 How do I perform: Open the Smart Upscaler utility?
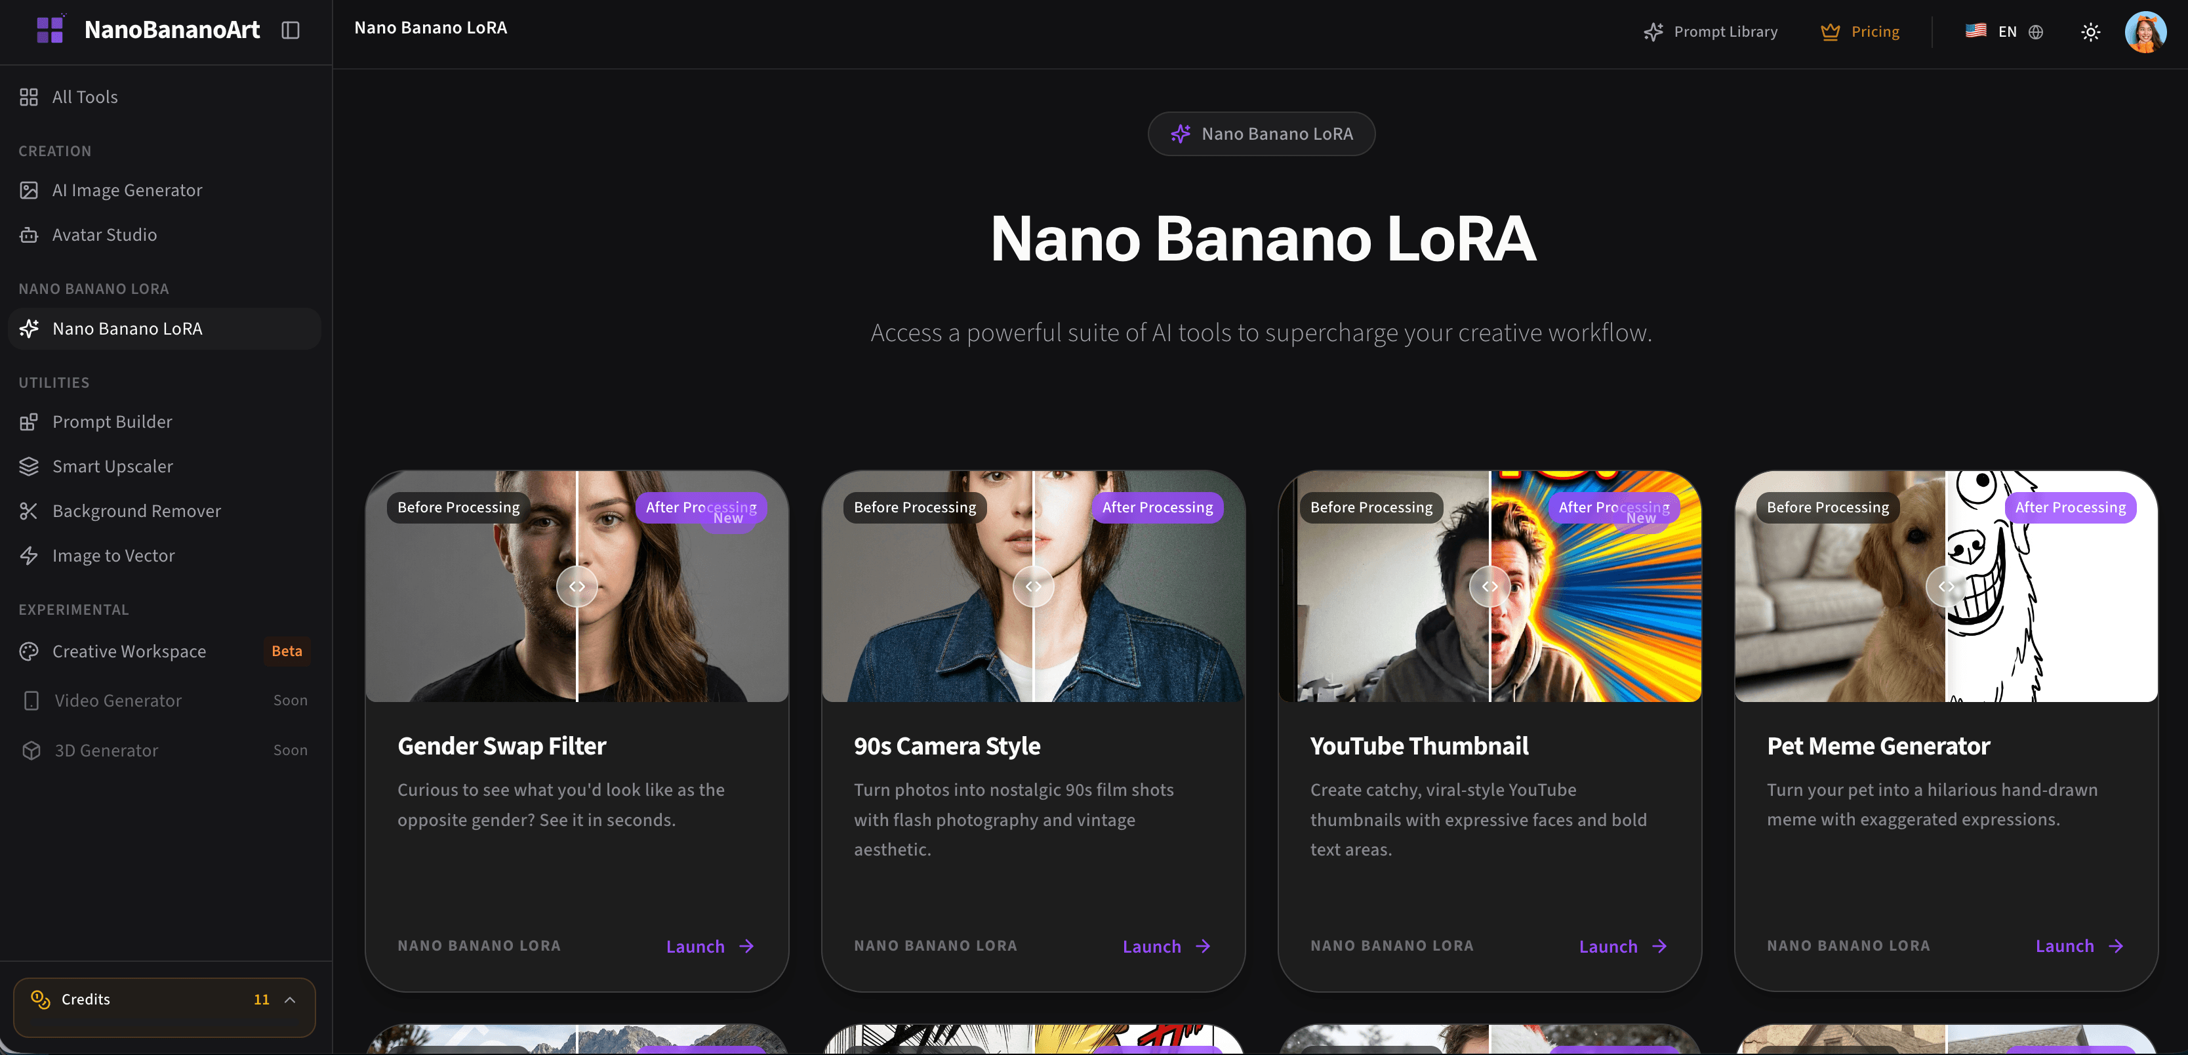(x=111, y=465)
